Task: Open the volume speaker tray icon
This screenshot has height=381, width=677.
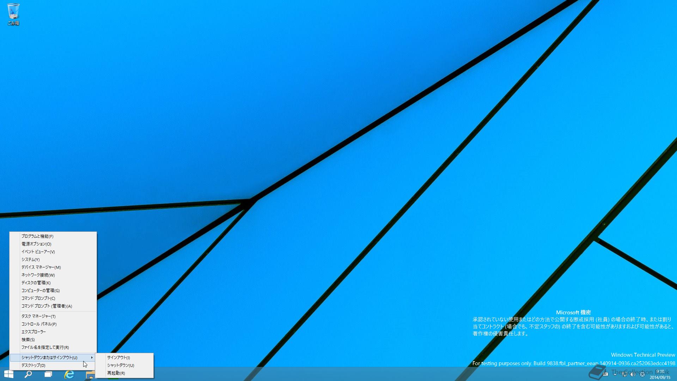Action: coord(633,374)
